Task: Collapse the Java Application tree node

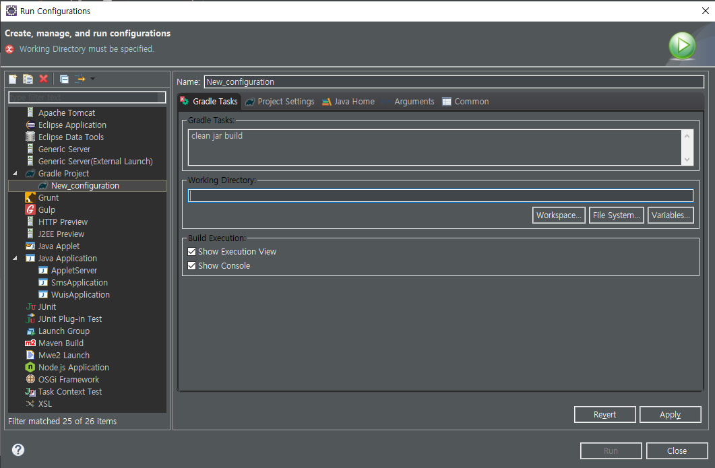Action: coord(15,259)
